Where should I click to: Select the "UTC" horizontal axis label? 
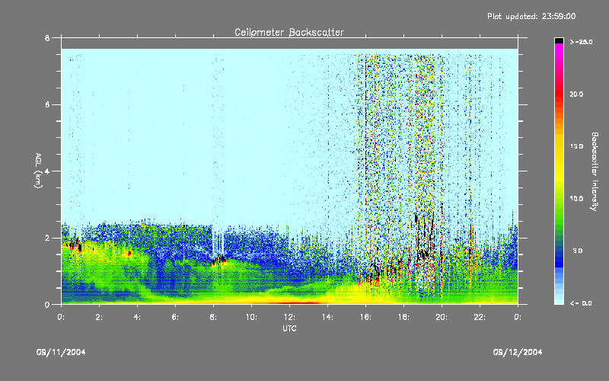pyautogui.click(x=289, y=328)
